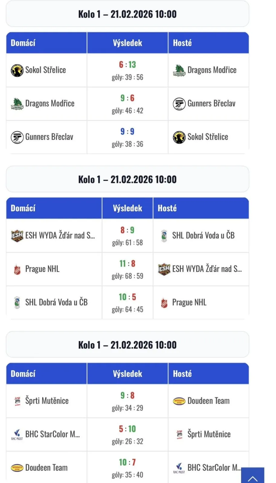Click the home-side Šprti Mutěnice logo
Image resolution: width=276 pixels, height=483 pixels.
point(17,401)
